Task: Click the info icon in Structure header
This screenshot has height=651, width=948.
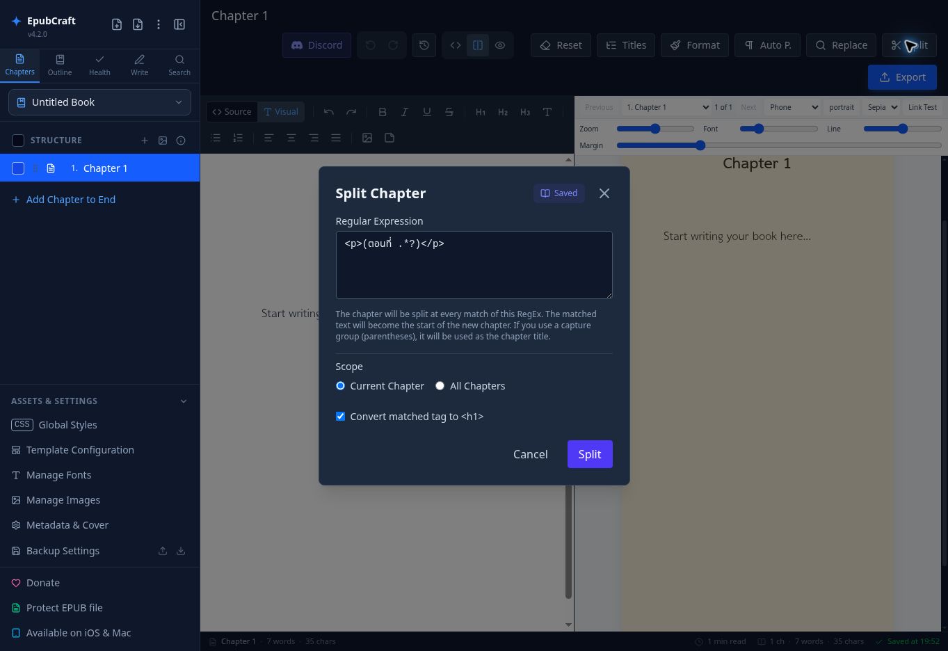Action: tap(181, 140)
